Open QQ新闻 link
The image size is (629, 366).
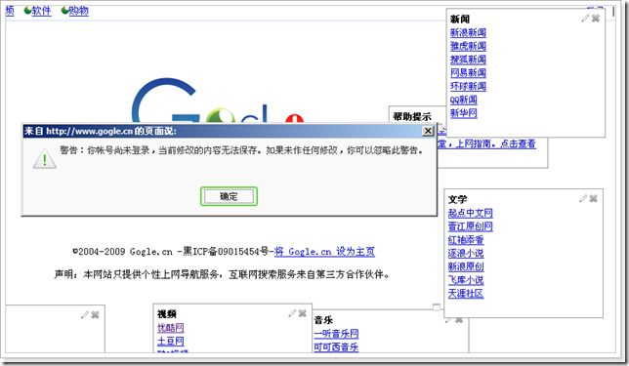(x=464, y=100)
